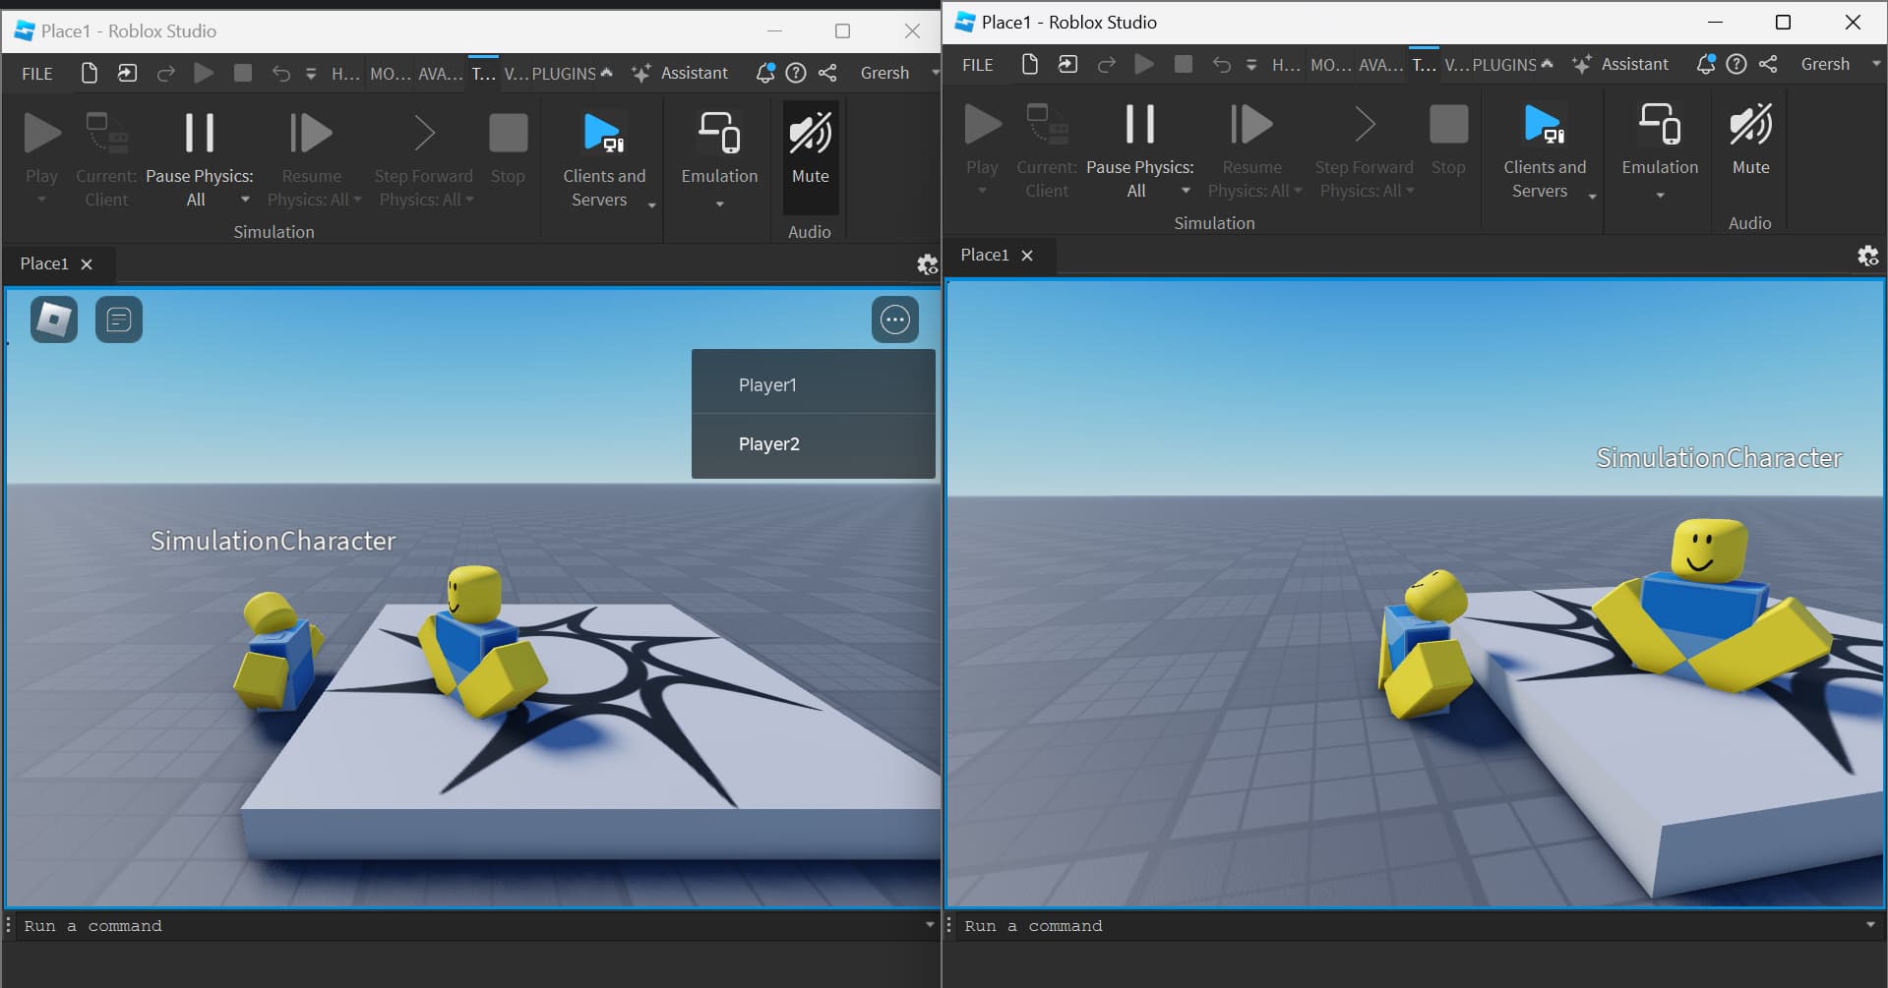The height and width of the screenshot is (988, 1888).
Task: Click the Redo arrow icon
Action: point(165,73)
